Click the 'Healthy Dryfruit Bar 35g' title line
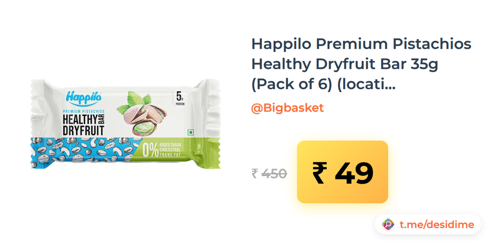502x251 pixels. (344, 64)
